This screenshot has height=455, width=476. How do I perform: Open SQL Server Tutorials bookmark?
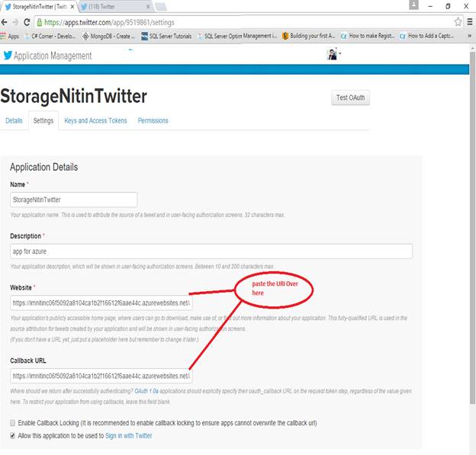click(166, 36)
